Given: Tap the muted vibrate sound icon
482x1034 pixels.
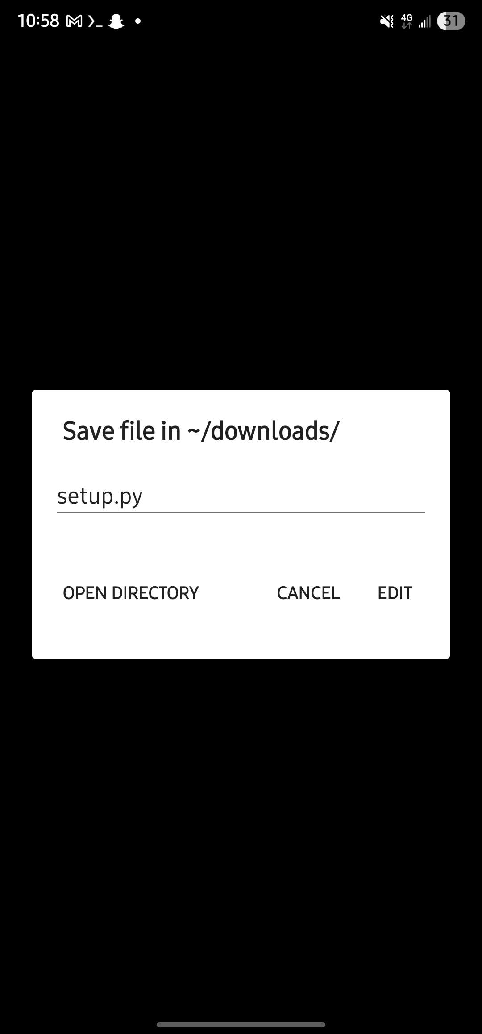Looking at the screenshot, I should tap(387, 21).
